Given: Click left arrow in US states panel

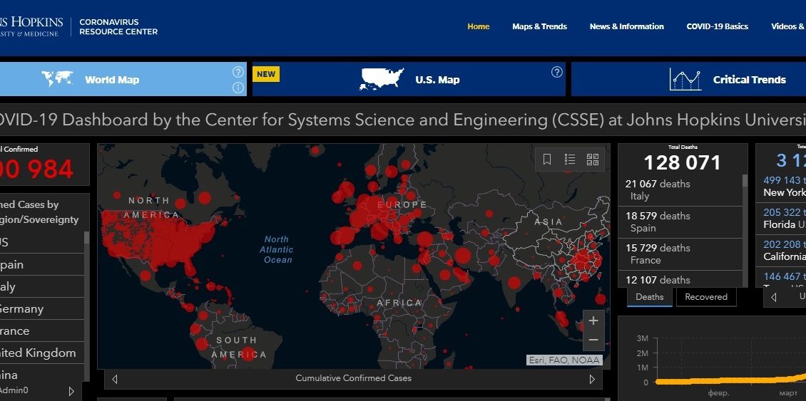Looking at the screenshot, I should (774, 297).
